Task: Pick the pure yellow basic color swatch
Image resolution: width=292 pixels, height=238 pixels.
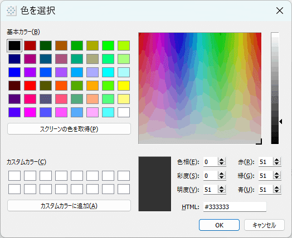Action: click(x=124, y=86)
